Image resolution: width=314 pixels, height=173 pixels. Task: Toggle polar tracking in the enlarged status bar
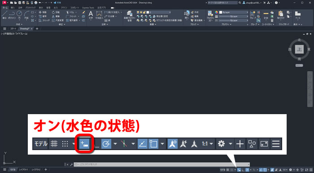tap(106, 144)
